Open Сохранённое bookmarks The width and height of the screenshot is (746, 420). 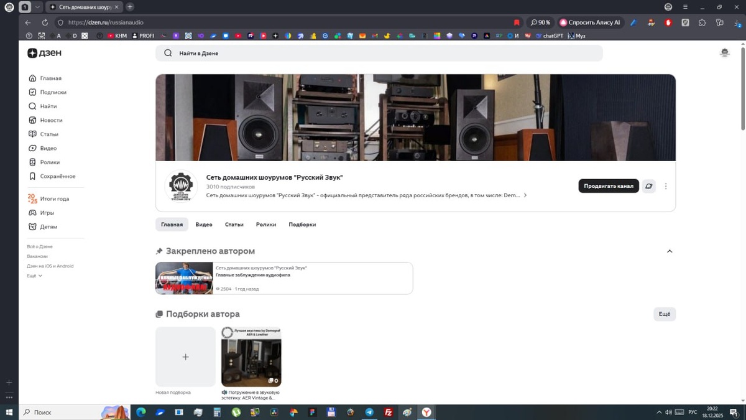coord(52,176)
